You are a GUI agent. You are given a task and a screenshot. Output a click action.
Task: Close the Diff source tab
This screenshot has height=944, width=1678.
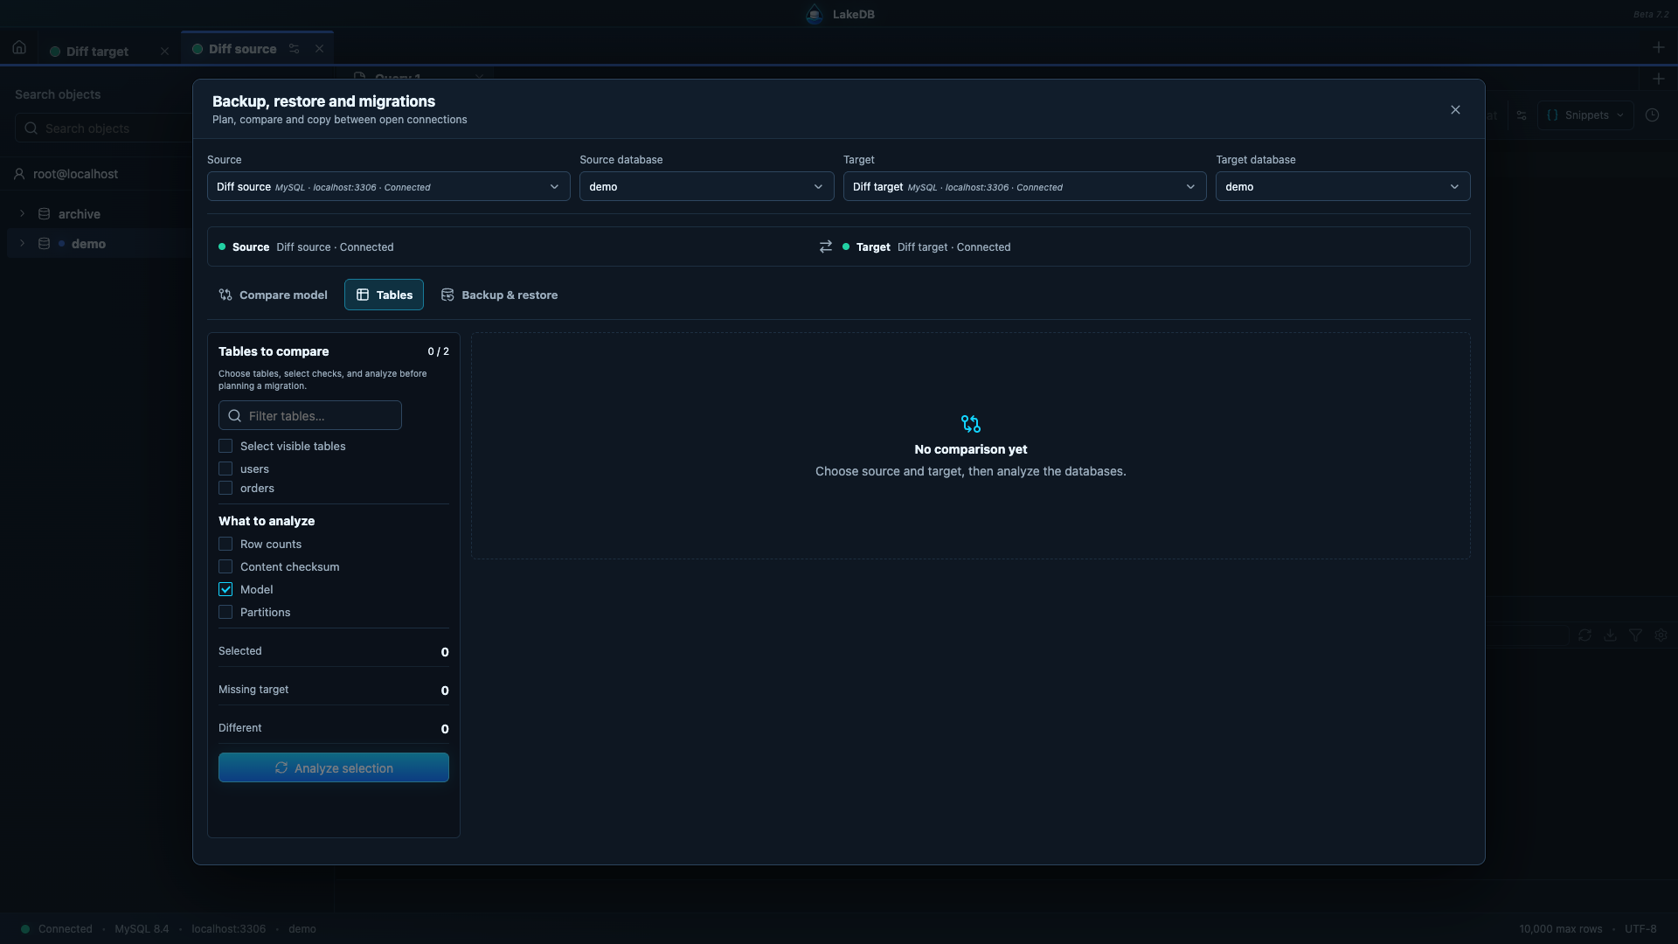[x=320, y=49]
